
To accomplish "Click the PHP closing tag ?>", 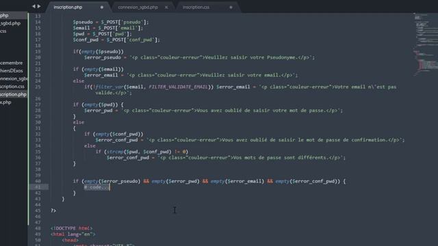I will coord(53,210).
